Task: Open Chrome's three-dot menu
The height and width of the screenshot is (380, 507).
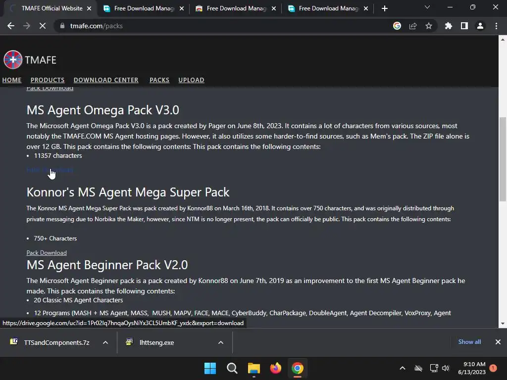Action: [x=496, y=26]
